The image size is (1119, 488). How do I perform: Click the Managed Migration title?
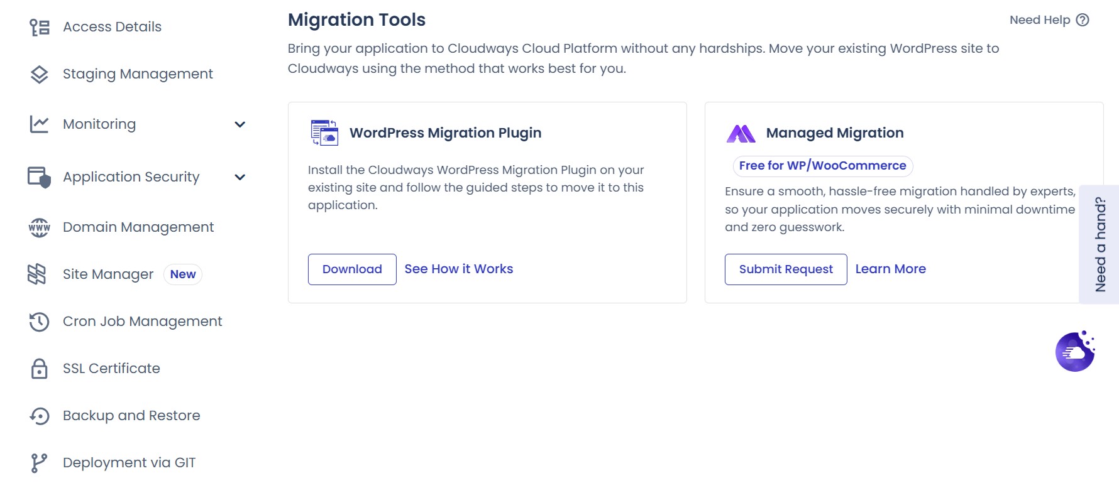tap(835, 133)
